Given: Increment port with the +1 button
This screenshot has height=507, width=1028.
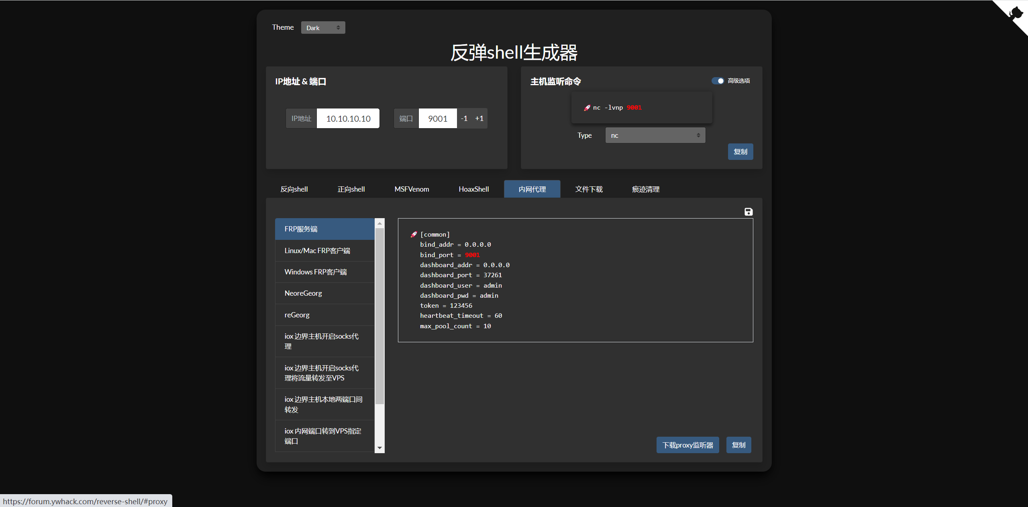Looking at the screenshot, I should click(x=479, y=119).
